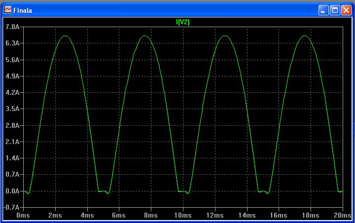355x223 pixels.
Task: Click the 2.8A vertical axis label
Action: (12, 125)
